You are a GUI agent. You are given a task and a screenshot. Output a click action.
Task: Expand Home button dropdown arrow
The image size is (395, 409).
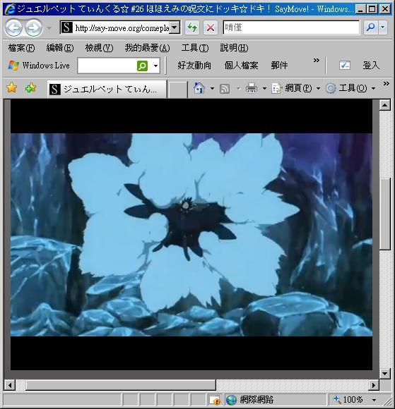[212, 88]
